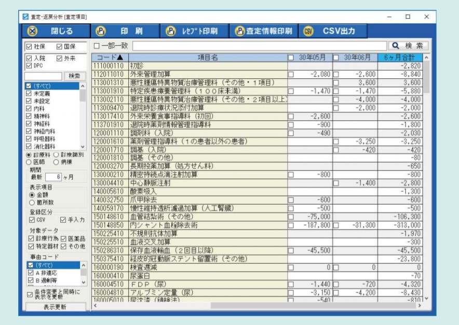Image resolution: width=459 pixels, height=325 pixels.
Task: Check the 30年05月 column header checkbox
Action: (291, 58)
